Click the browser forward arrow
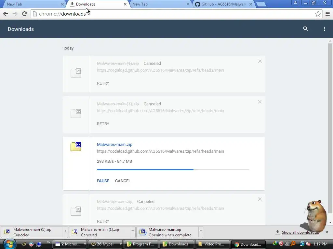 pyautogui.click(x=15, y=14)
